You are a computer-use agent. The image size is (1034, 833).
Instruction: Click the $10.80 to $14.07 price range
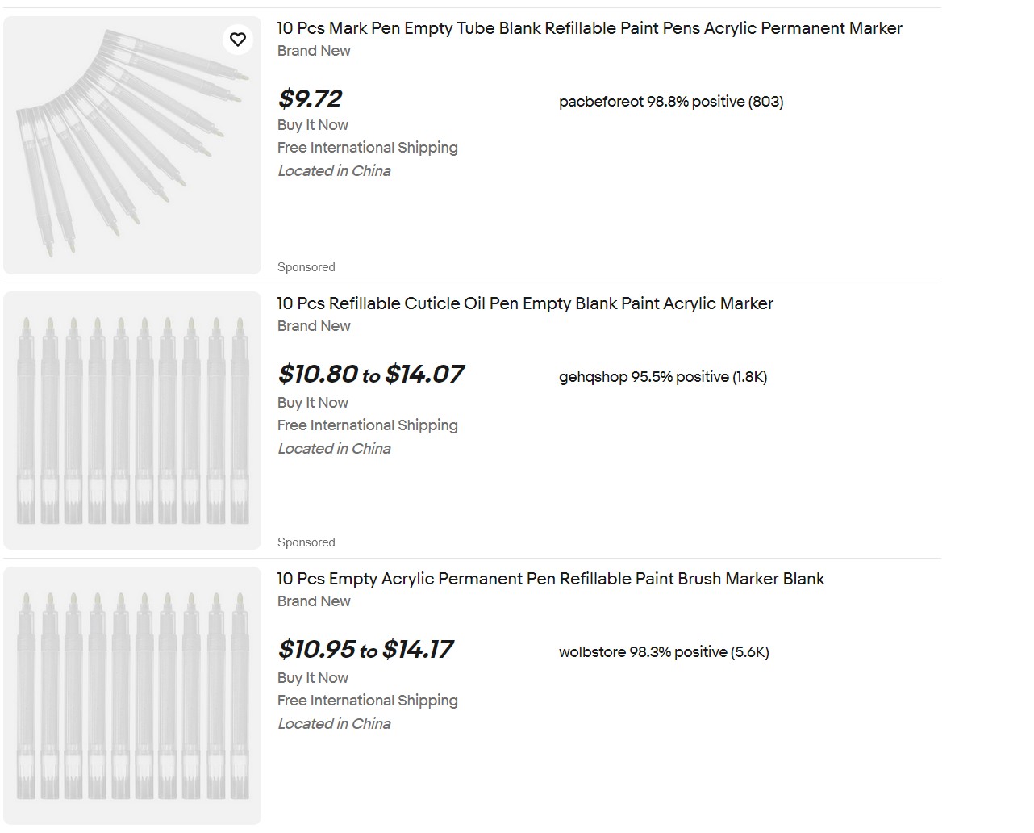pos(370,374)
